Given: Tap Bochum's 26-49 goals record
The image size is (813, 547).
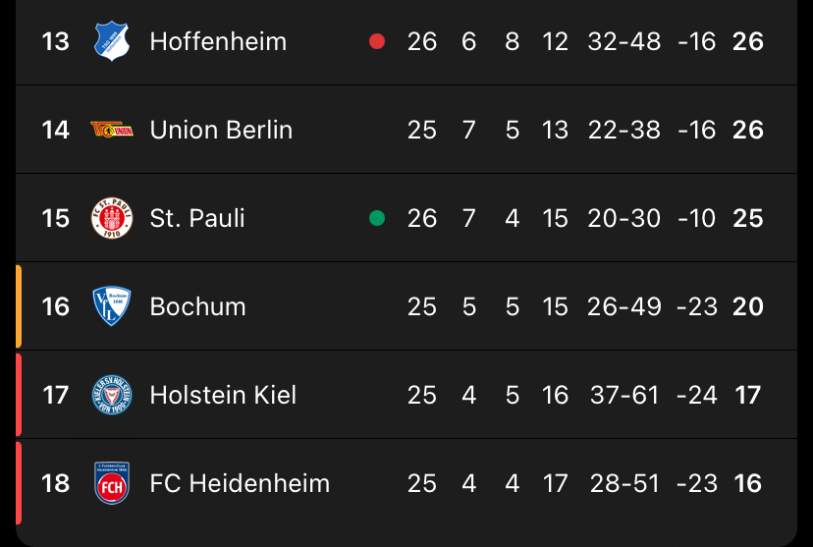Looking at the screenshot, I should click(624, 306).
